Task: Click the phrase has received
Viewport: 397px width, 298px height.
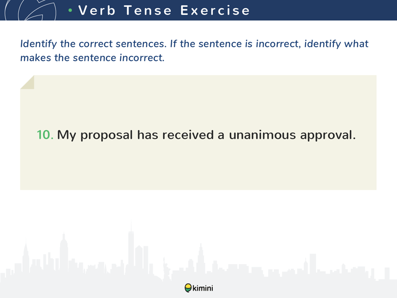Action: tap(176, 135)
